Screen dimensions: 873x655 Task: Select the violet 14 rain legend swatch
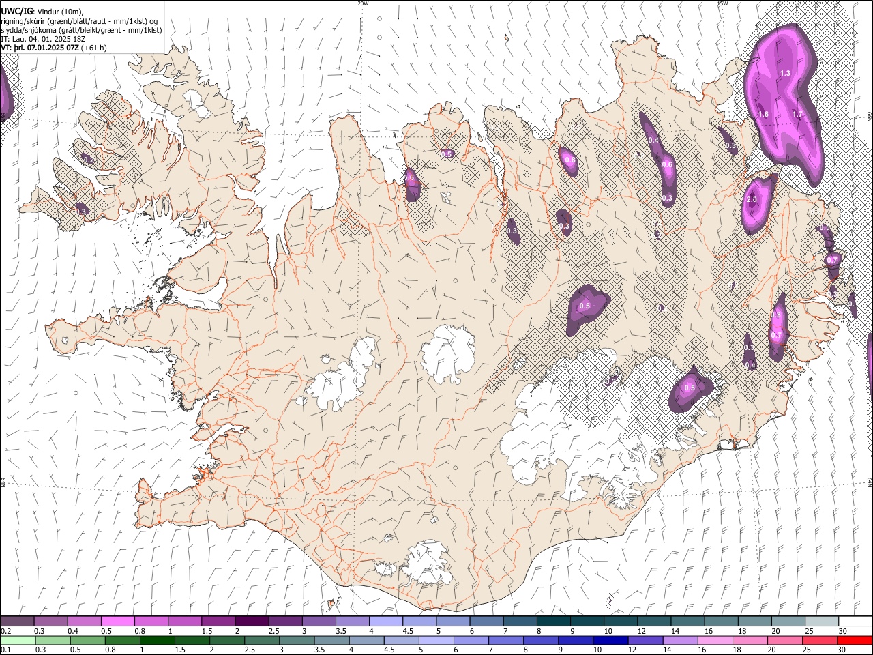point(679,640)
